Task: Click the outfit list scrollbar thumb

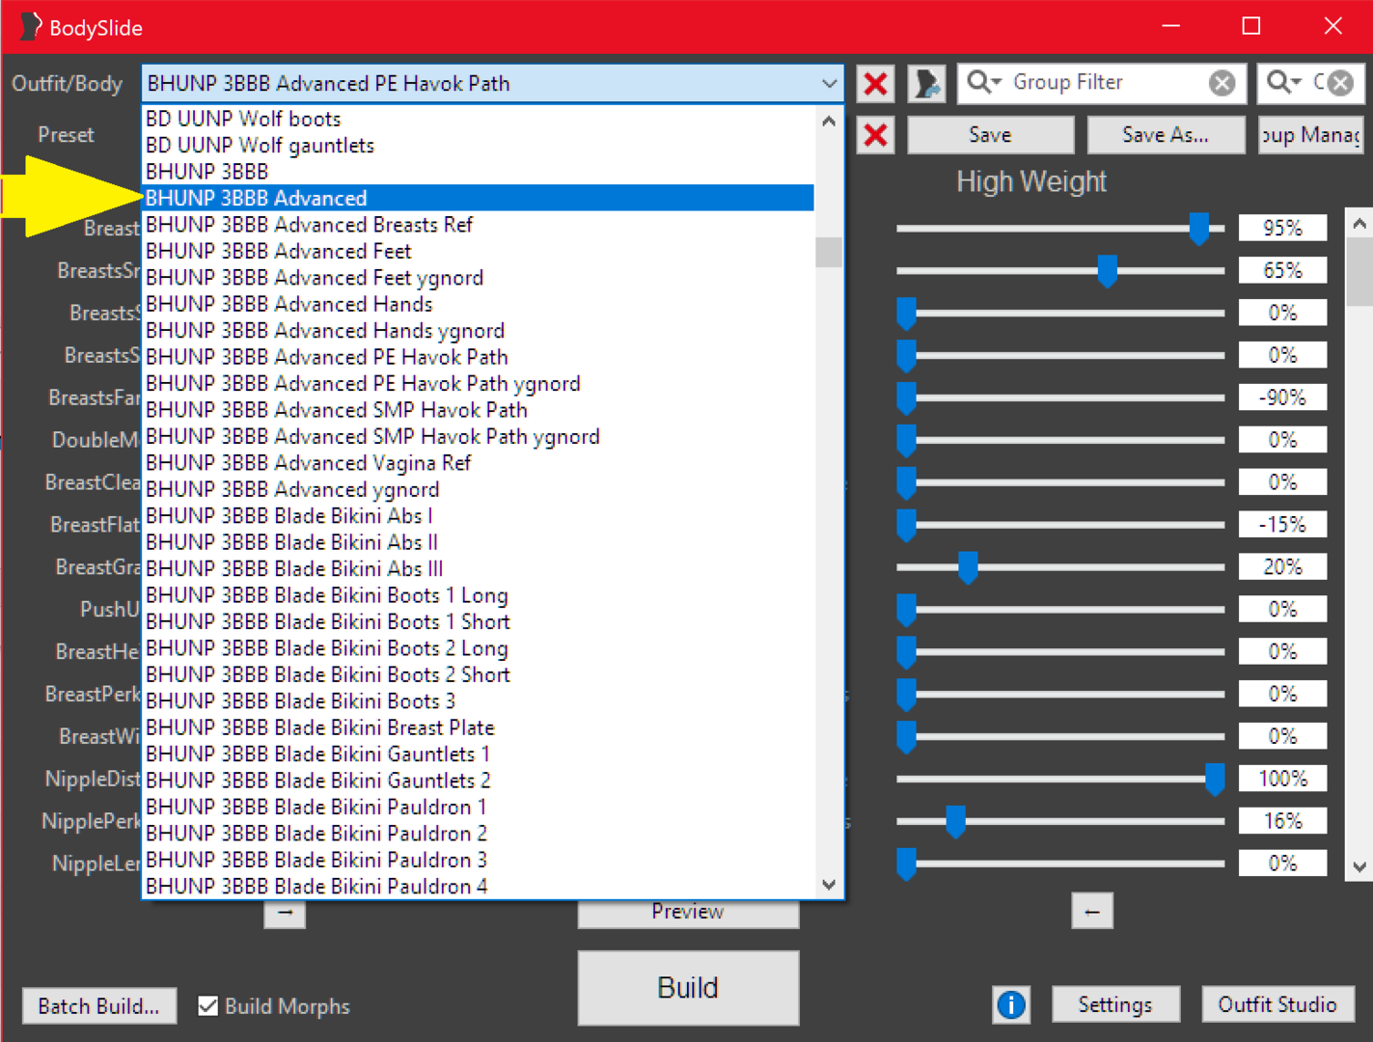Action: click(829, 252)
